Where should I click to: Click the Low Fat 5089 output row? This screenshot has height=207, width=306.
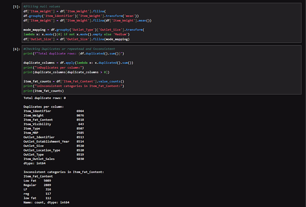tap(37, 181)
